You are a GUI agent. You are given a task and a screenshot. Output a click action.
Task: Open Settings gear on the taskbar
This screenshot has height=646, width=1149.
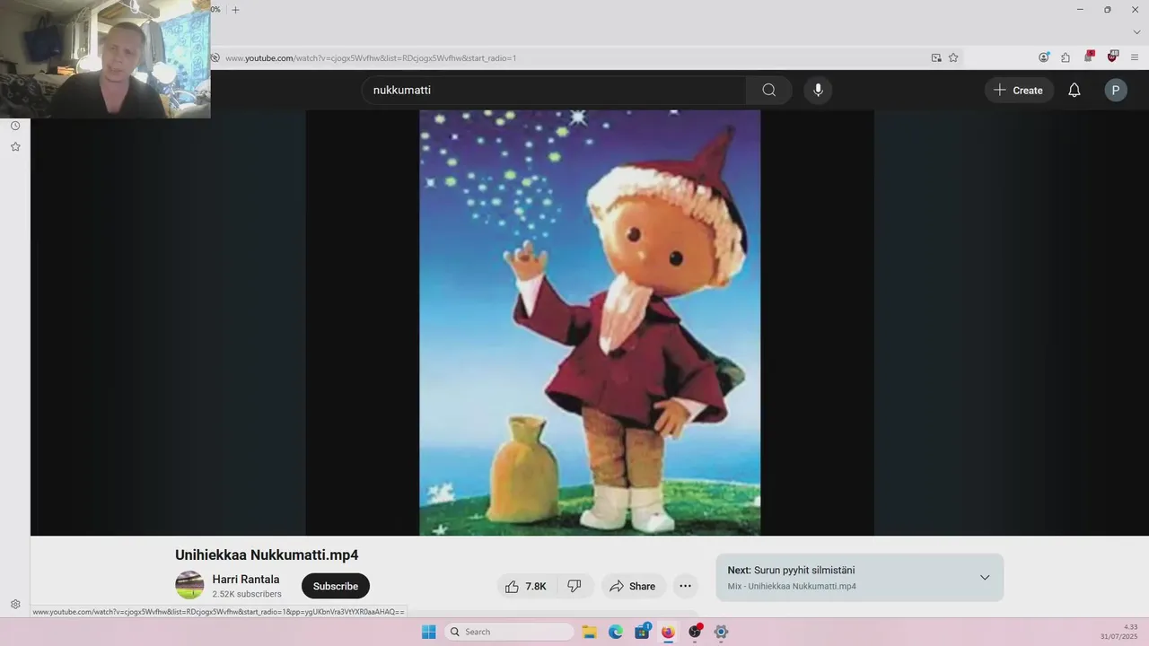click(721, 632)
